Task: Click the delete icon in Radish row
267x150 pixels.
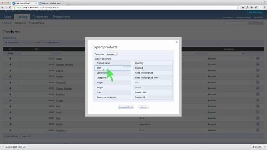Action: (x=258, y=124)
